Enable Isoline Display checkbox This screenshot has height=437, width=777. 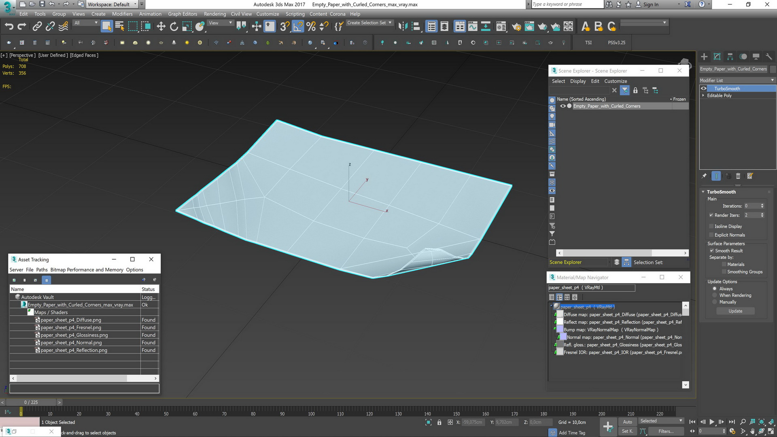(711, 227)
